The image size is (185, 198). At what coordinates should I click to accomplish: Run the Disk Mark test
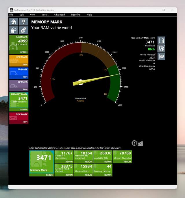click(25, 122)
